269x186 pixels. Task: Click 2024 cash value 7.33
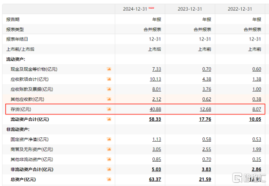(157, 69)
